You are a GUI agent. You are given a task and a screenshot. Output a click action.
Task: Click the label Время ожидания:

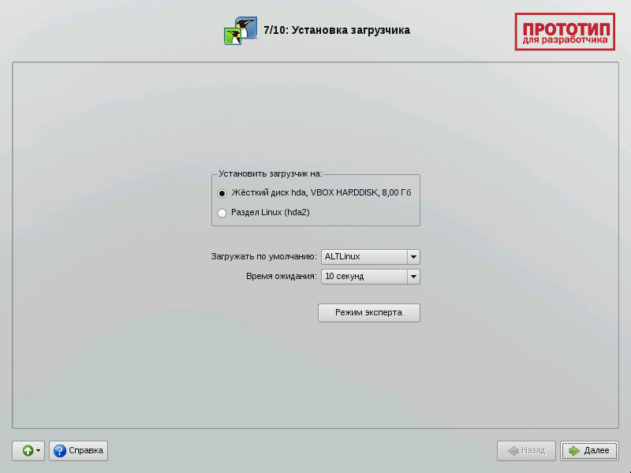(282, 277)
